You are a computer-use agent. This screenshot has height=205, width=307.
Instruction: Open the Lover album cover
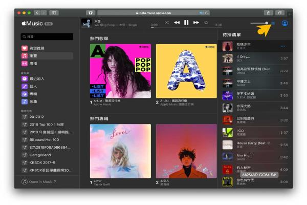120,151
